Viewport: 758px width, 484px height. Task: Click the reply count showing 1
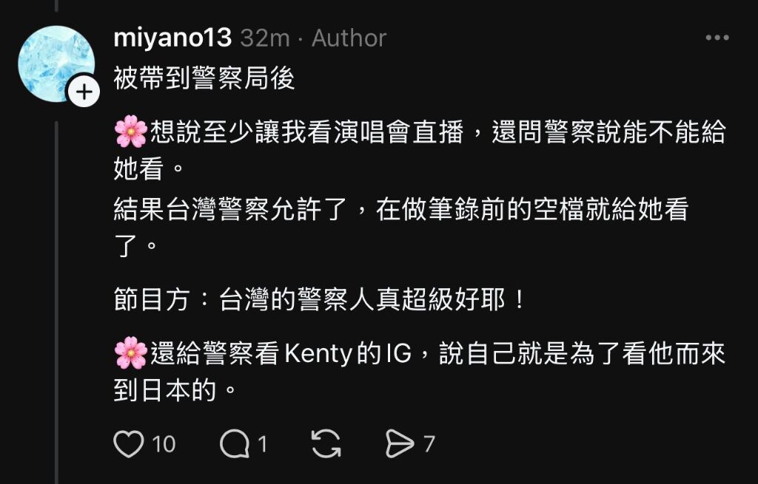click(x=263, y=444)
